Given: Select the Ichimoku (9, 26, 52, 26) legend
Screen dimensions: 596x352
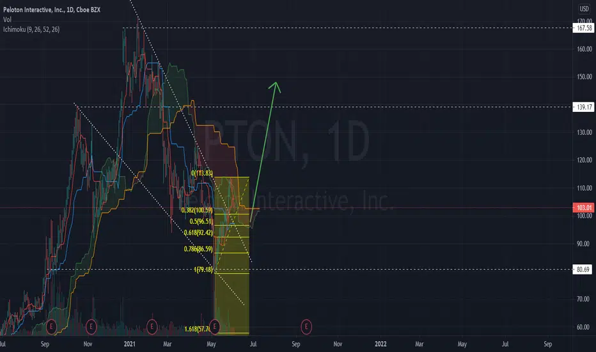Looking at the screenshot, I should click(x=31, y=29).
